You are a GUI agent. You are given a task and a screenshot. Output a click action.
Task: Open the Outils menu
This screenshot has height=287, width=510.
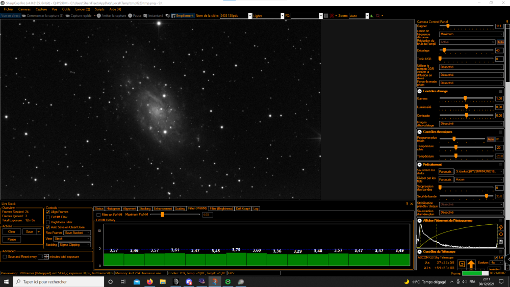tap(66, 9)
